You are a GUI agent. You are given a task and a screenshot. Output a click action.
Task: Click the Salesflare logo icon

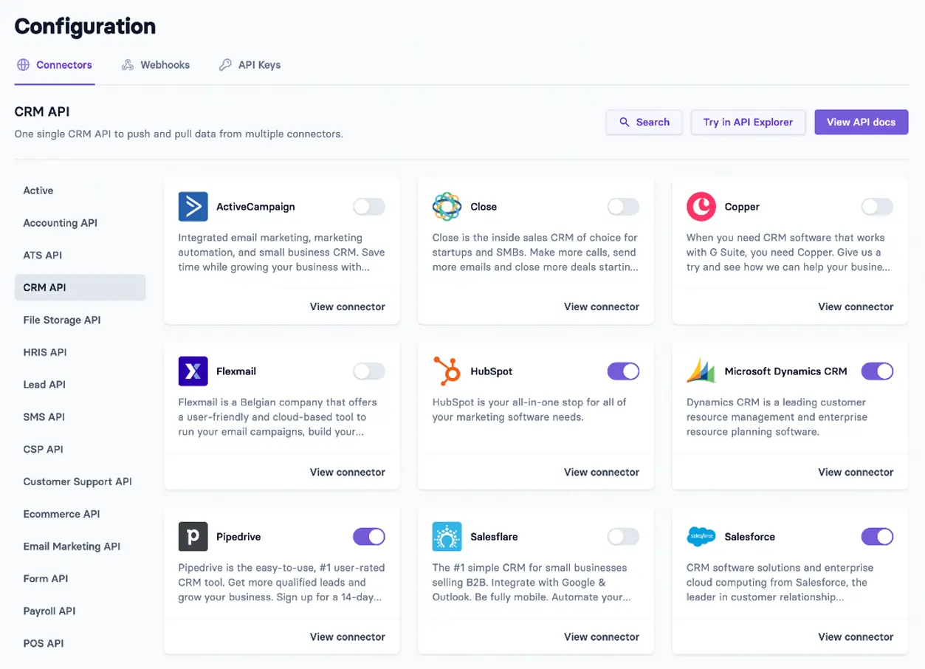coord(447,537)
